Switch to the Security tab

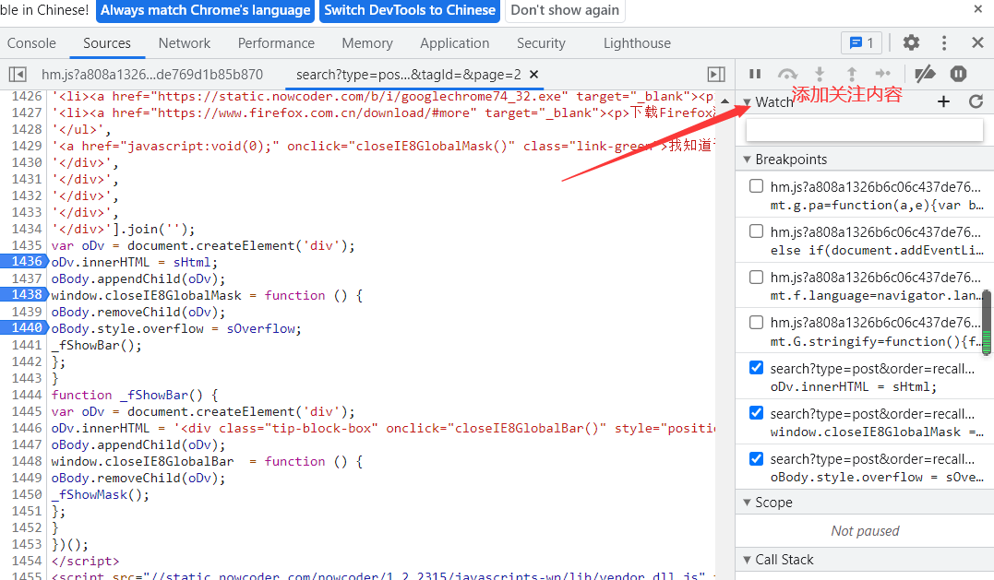541,43
